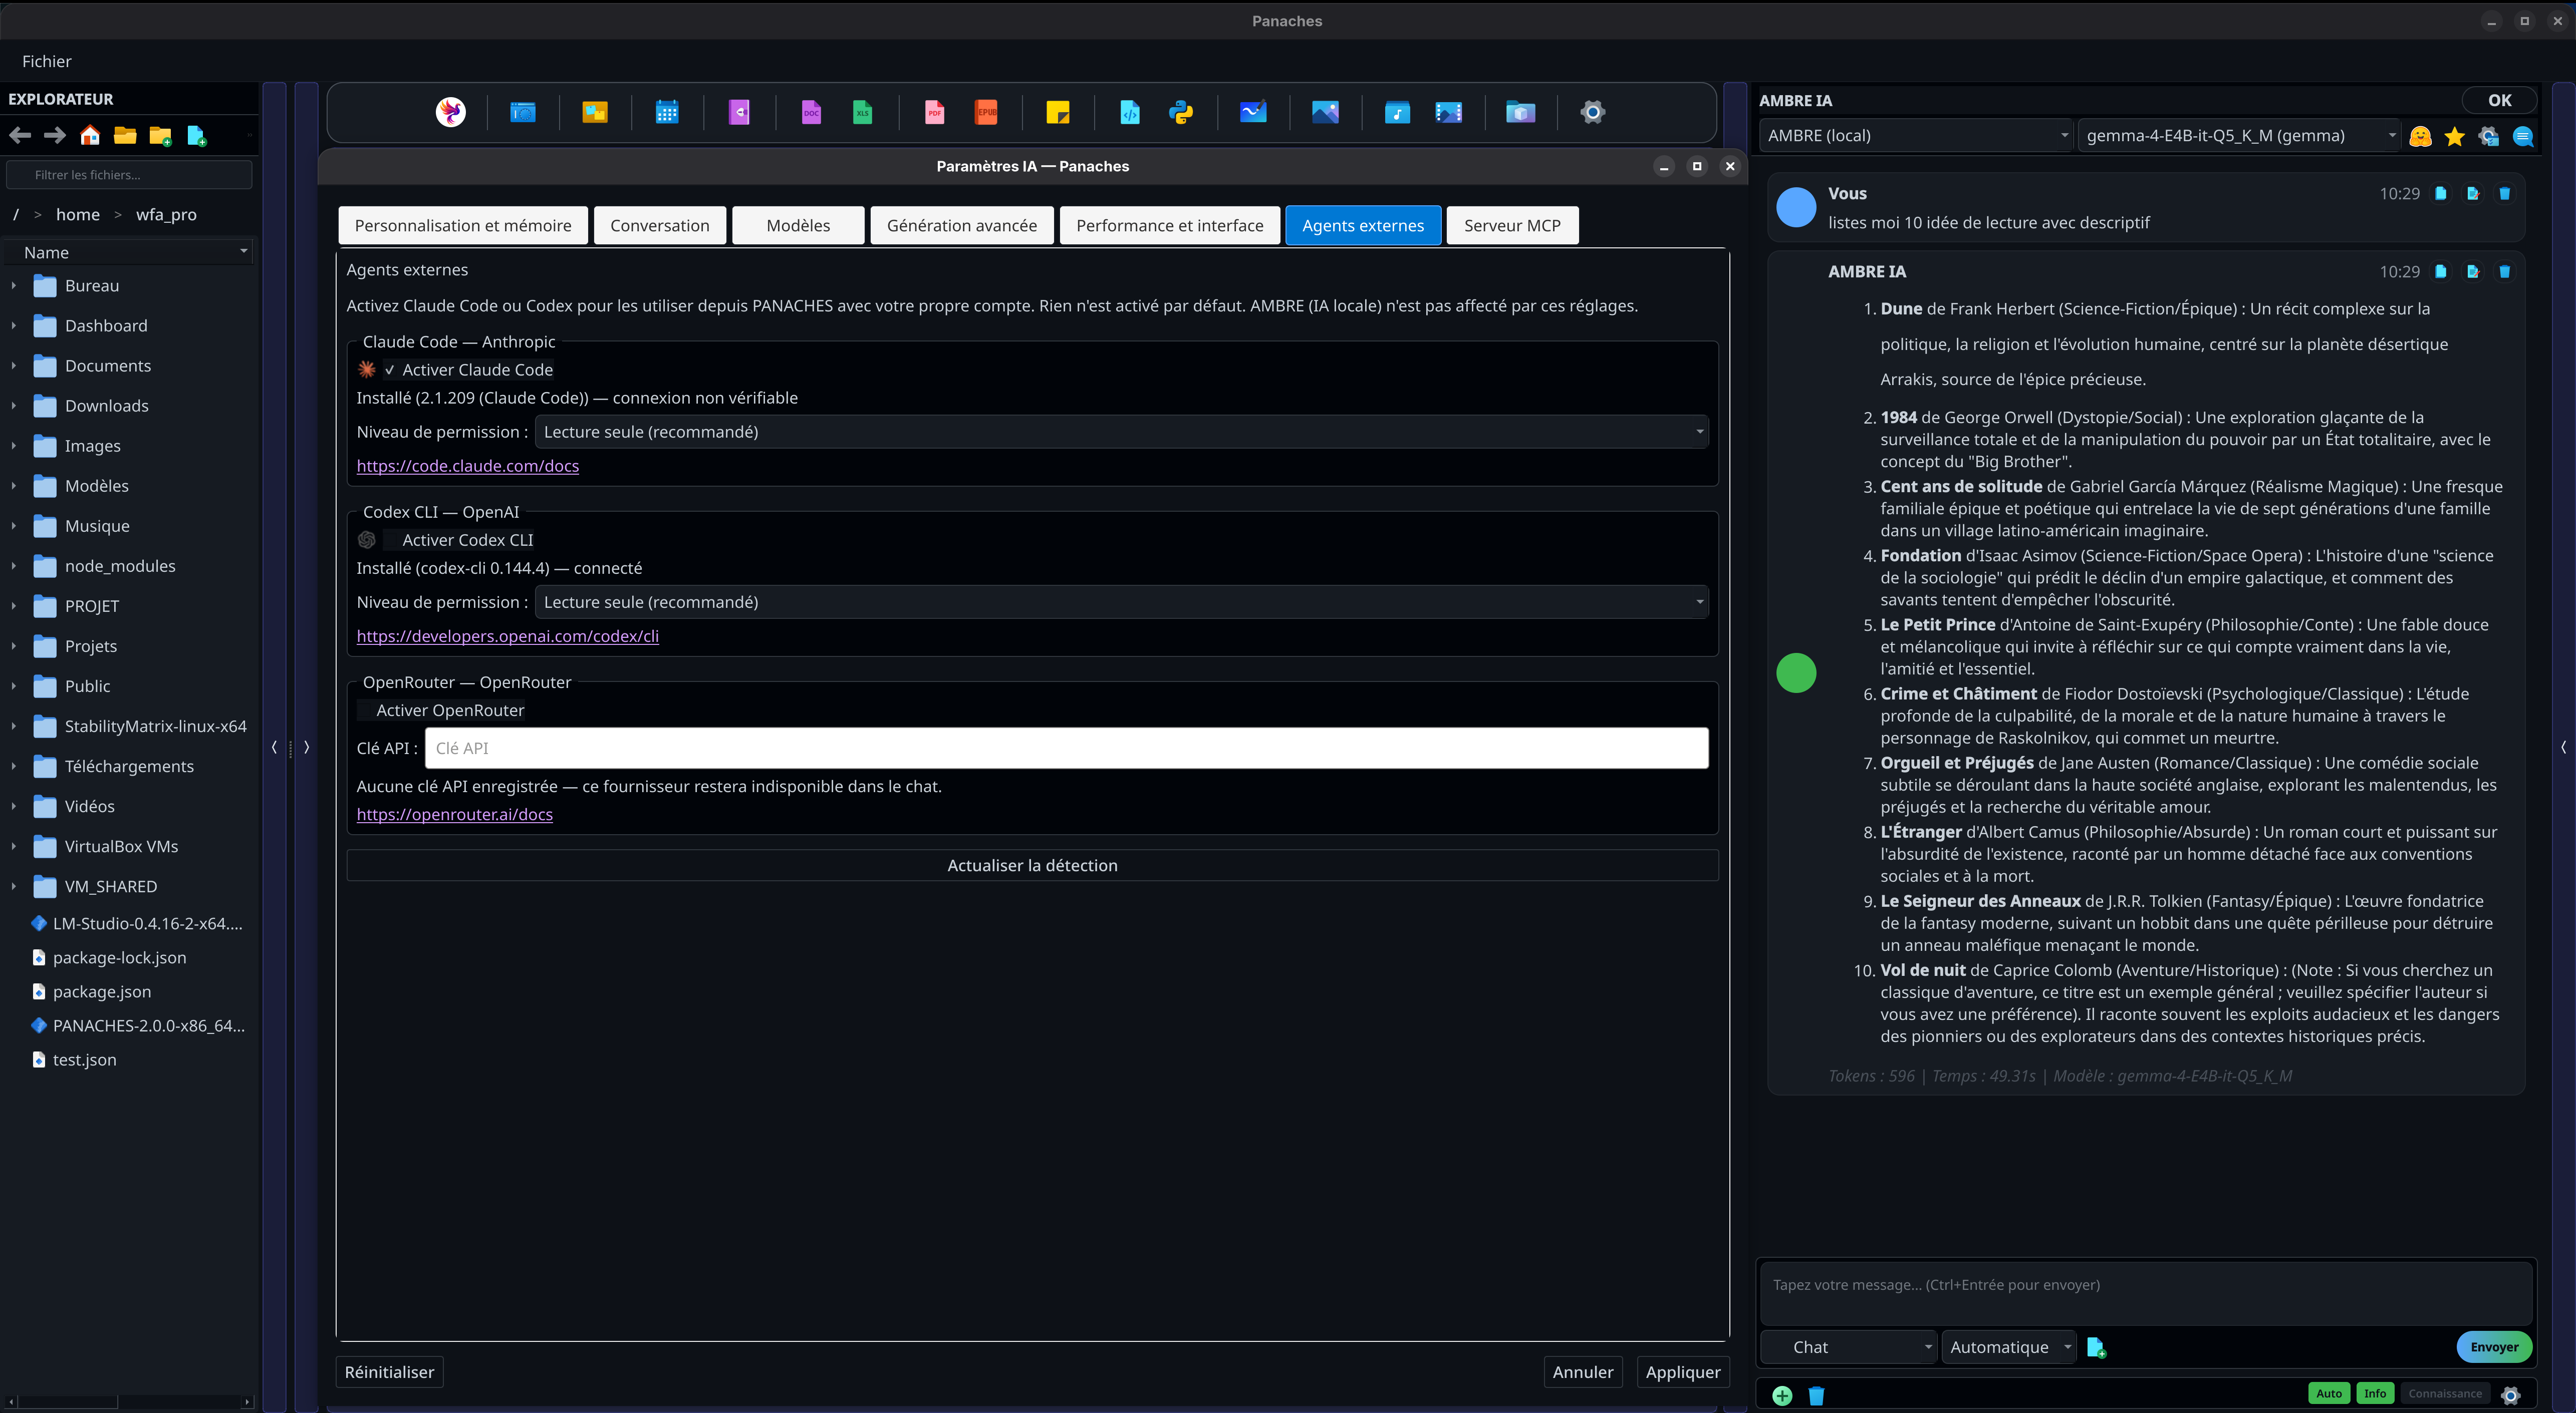Switch to the Modèles tab
This screenshot has height=1413, width=2576.
[x=798, y=226]
